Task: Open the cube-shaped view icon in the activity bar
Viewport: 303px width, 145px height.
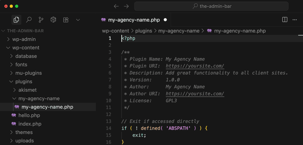Action: click(x=53, y=20)
